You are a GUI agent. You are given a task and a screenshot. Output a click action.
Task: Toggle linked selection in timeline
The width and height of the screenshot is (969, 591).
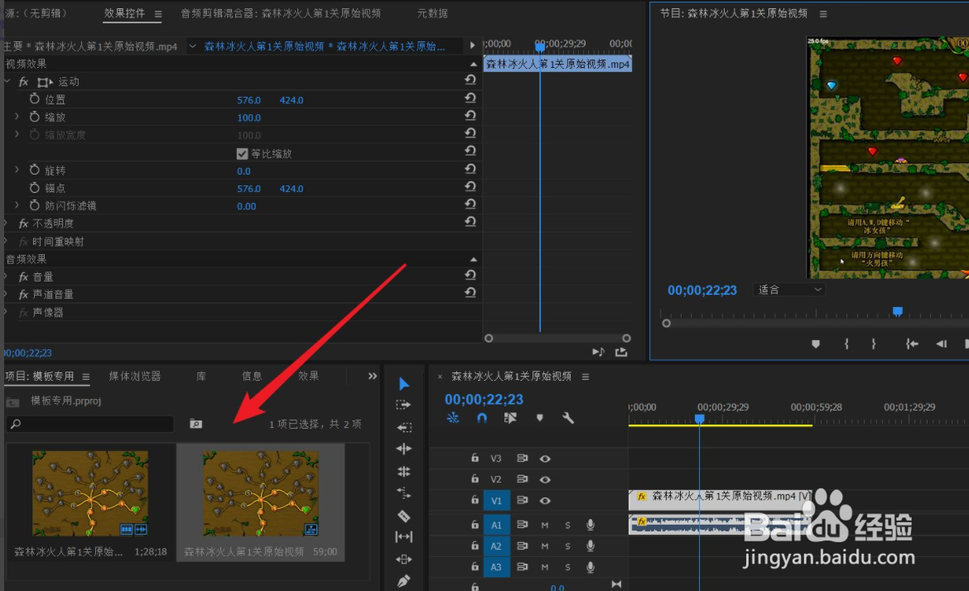point(510,418)
